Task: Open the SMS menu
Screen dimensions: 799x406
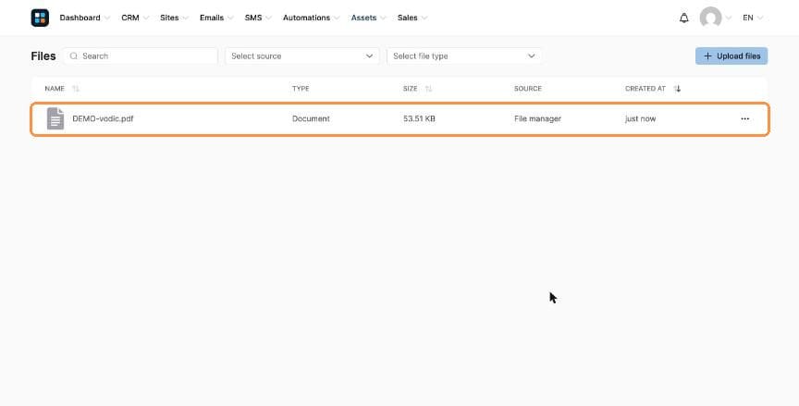Action: pyautogui.click(x=258, y=18)
